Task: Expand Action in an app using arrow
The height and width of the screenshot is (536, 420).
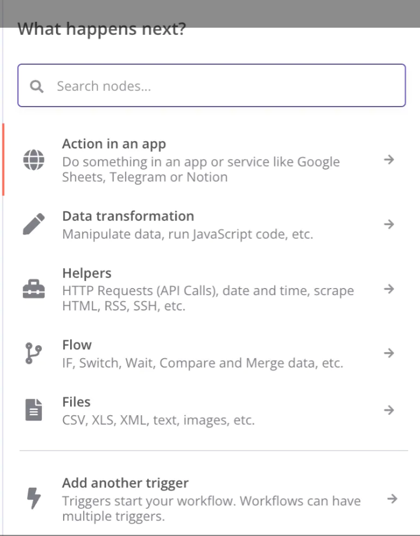Action: 389,159
